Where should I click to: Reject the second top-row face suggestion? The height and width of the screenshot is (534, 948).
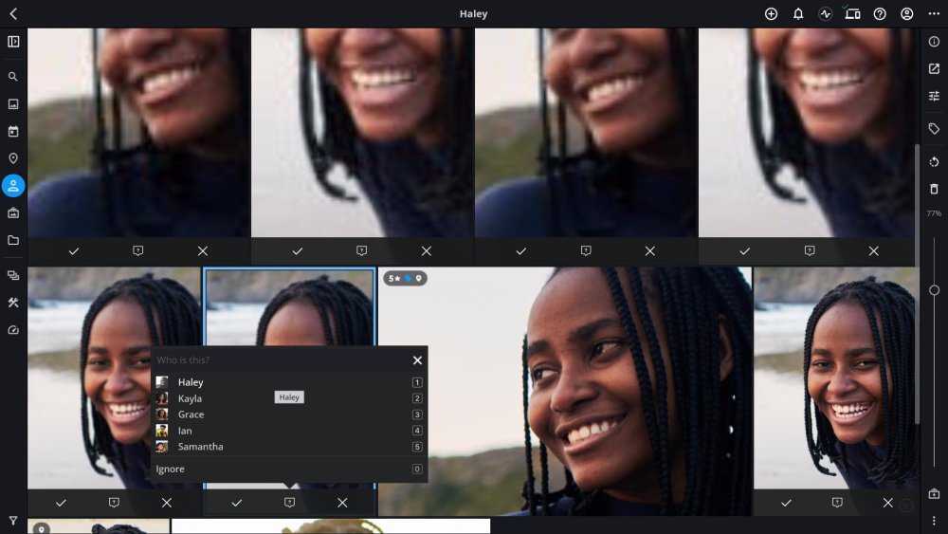coord(427,251)
